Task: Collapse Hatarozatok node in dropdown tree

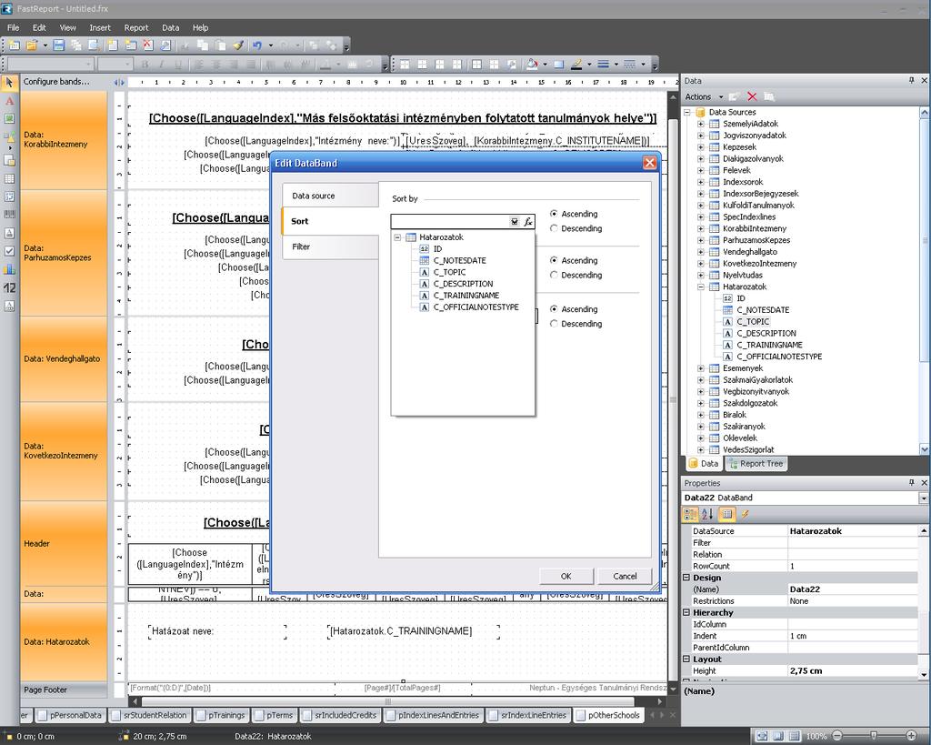Action: [x=398, y=237]
